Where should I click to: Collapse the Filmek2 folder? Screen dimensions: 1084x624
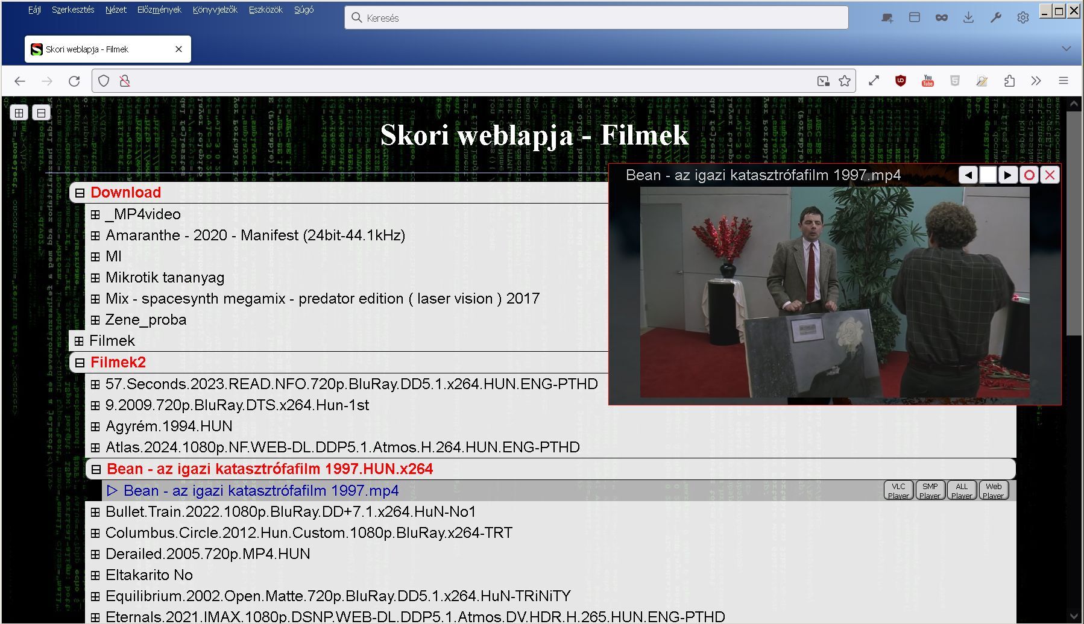pos(80,363)
